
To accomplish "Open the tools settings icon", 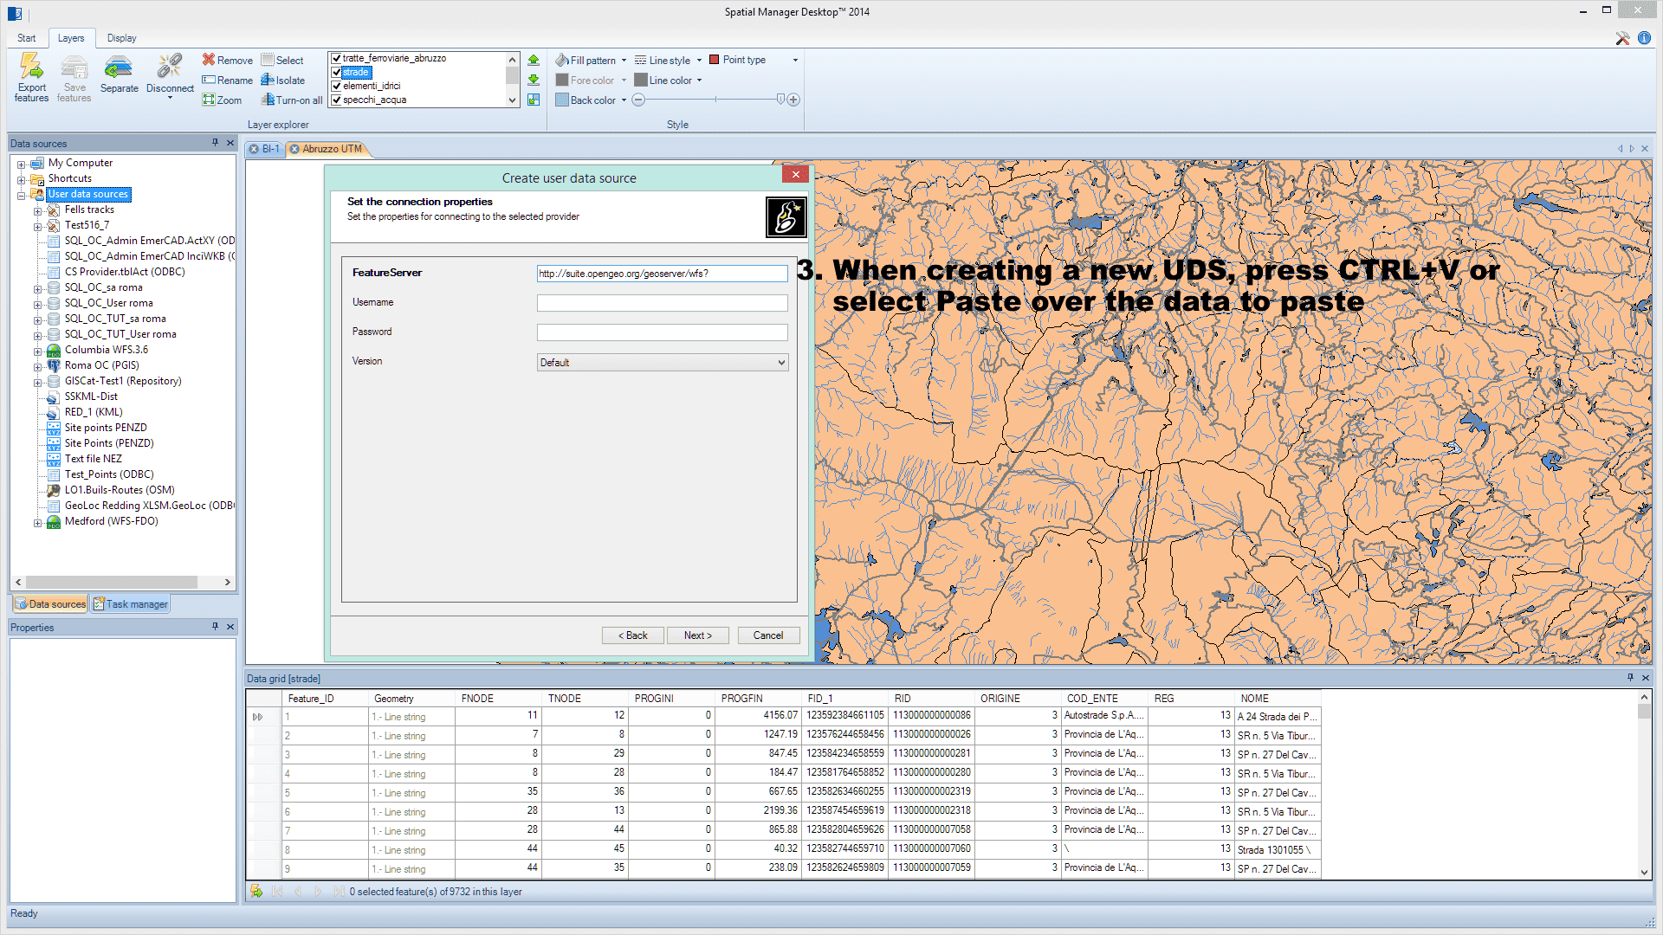I will point(1622,38).
